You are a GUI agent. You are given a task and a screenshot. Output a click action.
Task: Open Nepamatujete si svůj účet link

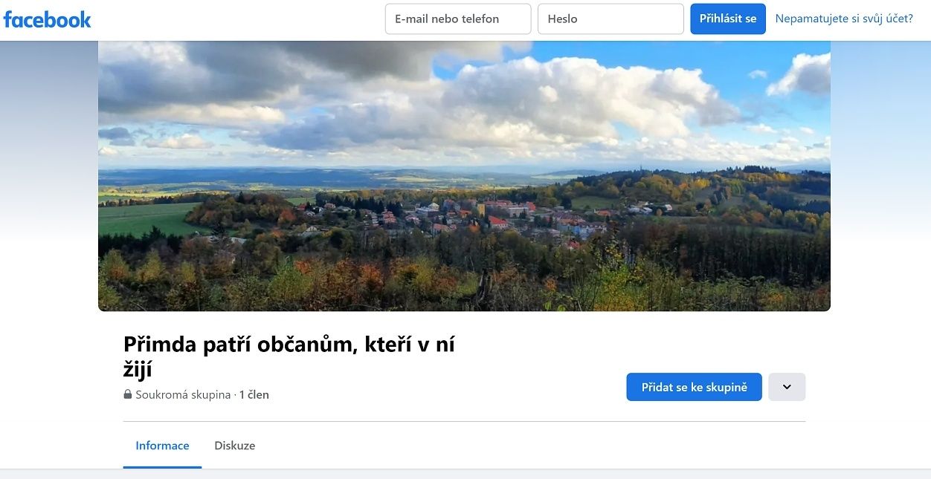pyautogui.click(x=844, y=19)
